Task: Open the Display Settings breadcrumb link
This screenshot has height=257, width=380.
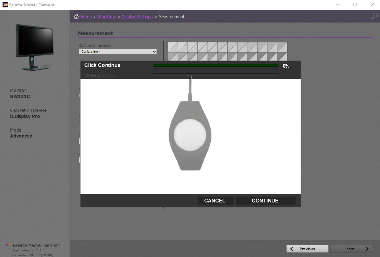Action: tap(137, 17)
